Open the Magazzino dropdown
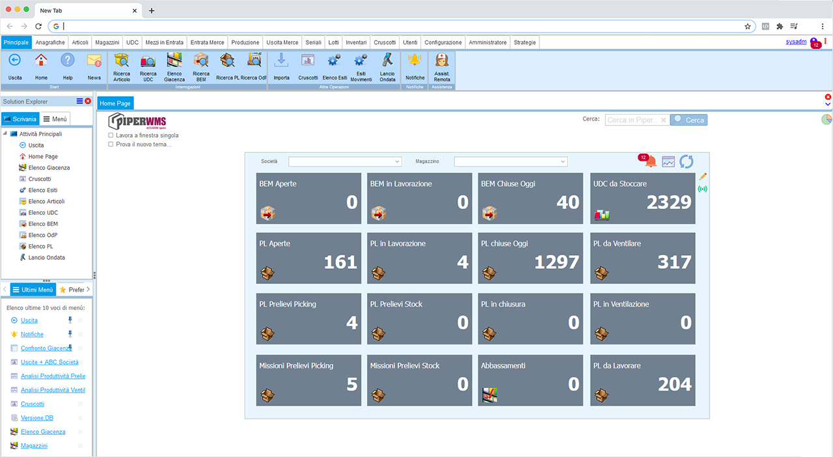 pyautogui.click(x=511, y=161)
